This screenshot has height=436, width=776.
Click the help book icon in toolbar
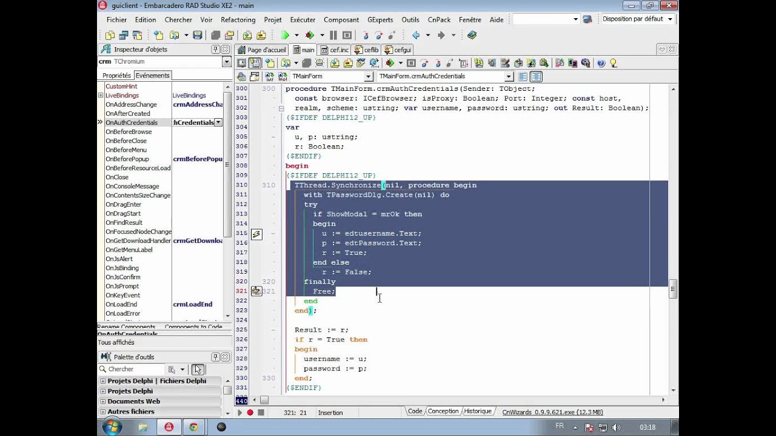tap(472, 35)
